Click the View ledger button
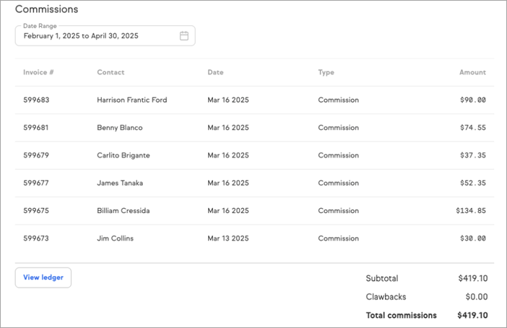The height and width of the screenshot is (328, 507). click(x=43, y=277)
